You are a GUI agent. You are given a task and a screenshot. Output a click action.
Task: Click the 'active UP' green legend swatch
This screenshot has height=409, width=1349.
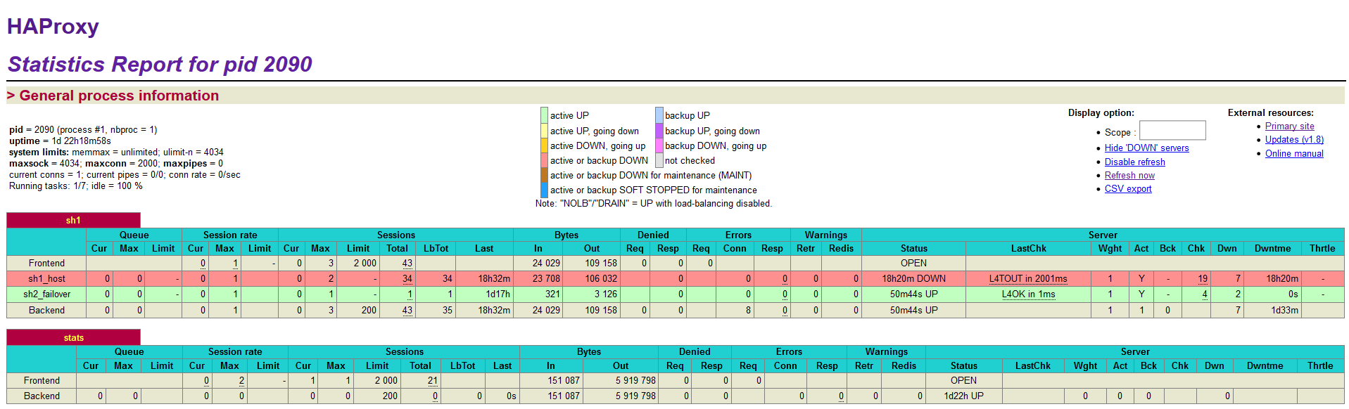tap(544, 115)
